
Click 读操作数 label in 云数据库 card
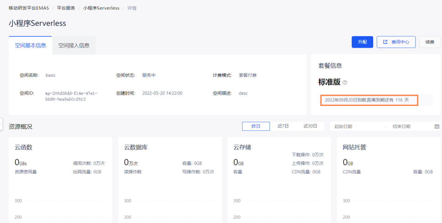133,172
